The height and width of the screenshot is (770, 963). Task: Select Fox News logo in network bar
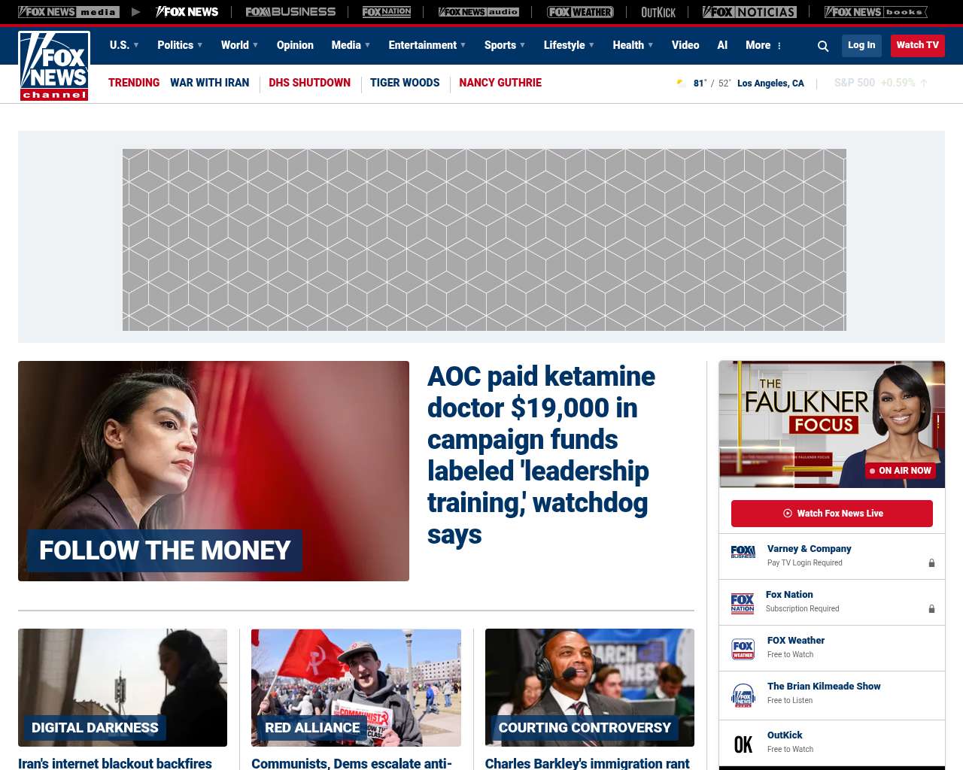[187, 12]
